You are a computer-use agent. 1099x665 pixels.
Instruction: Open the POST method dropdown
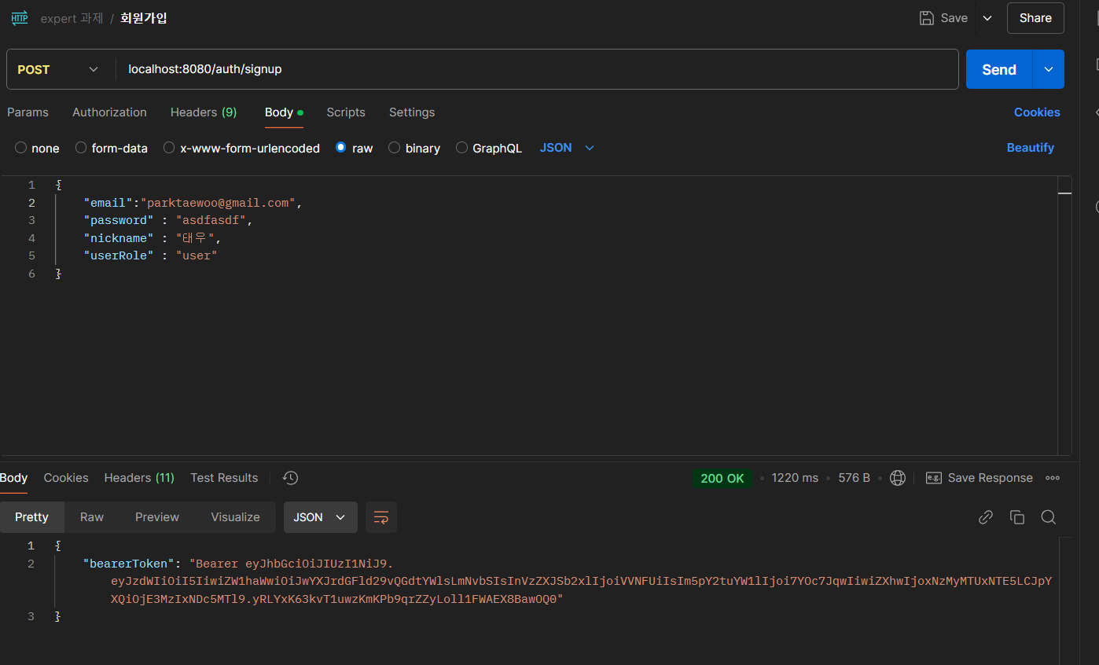[58, 69]
